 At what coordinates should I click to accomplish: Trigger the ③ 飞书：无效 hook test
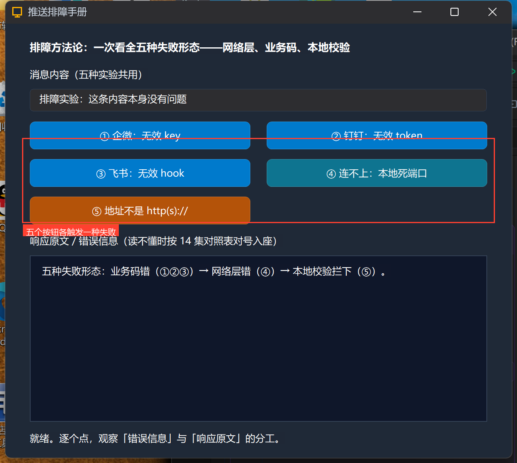click(140, 173)
